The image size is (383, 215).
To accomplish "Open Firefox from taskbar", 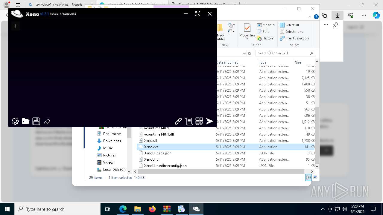I will pyautogui.click(x=152, y=209).
